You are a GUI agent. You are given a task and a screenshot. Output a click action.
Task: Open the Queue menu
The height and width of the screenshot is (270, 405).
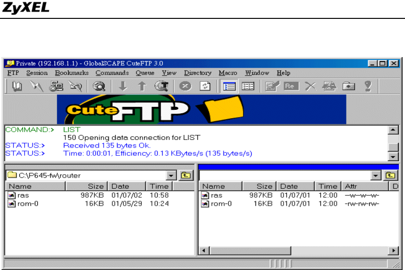145,73
